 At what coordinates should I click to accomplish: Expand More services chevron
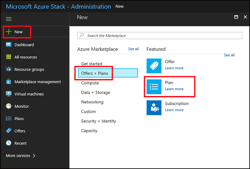(x=34, y=156)
